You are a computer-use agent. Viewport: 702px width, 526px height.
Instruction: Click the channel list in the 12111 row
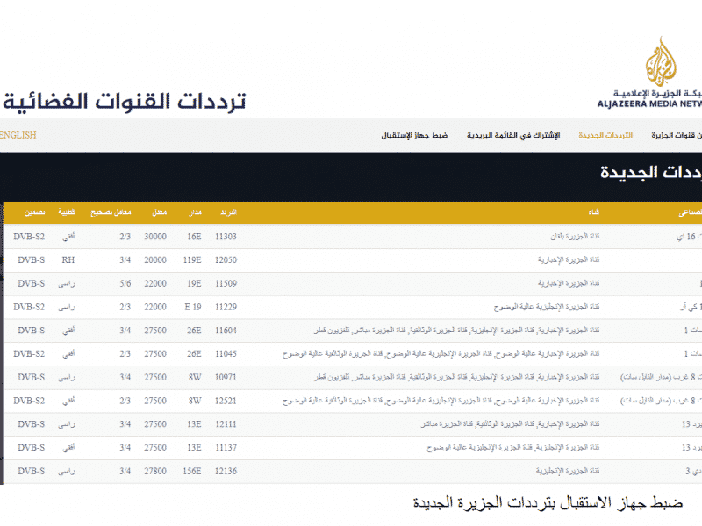[x=510, y=424]
